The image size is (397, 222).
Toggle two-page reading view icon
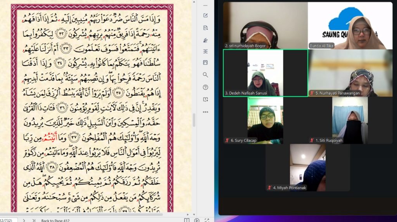pyautogui.click(x=187, y=220)
